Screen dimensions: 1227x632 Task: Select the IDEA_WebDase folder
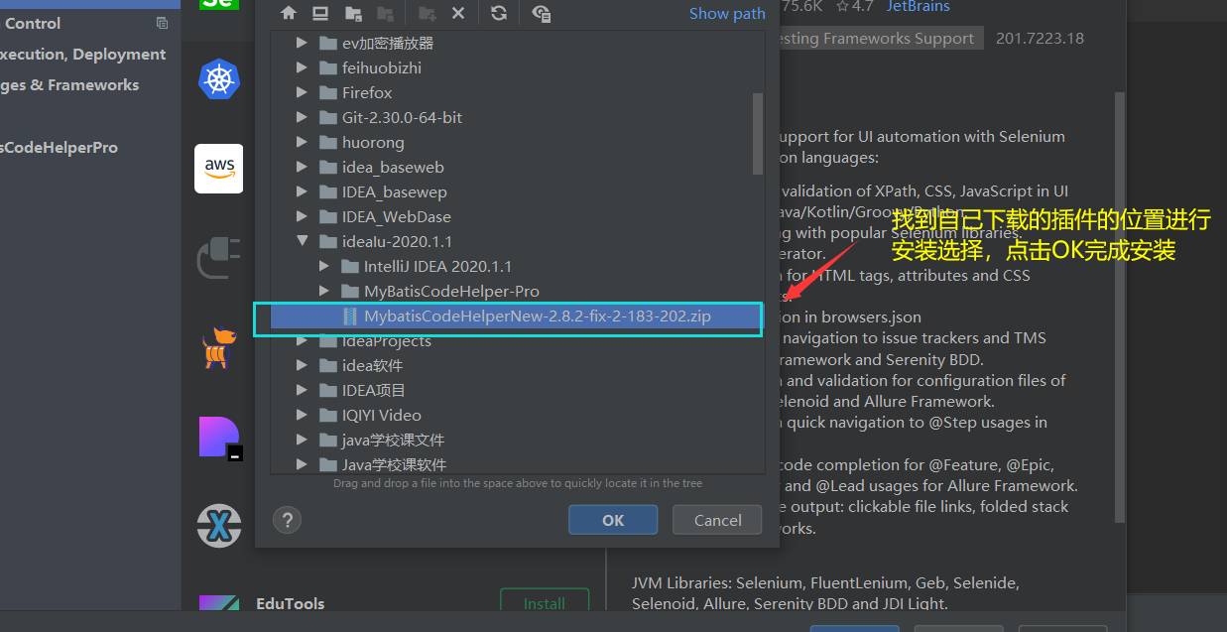397,217
